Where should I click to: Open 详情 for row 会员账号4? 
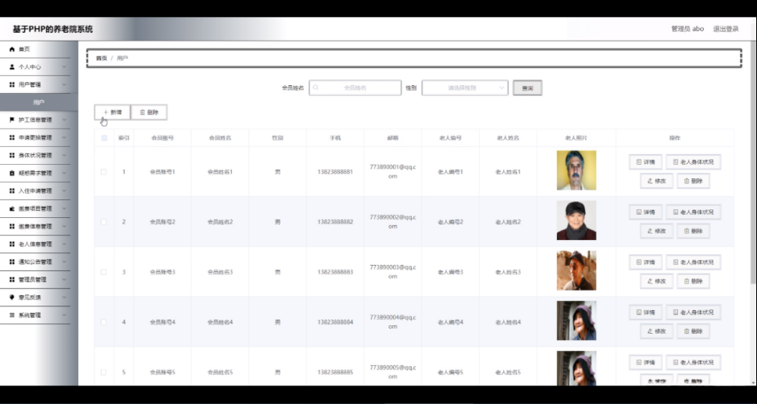645,313
